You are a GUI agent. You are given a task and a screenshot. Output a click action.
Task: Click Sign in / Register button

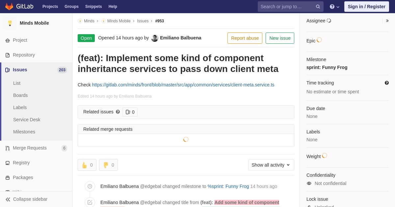point(367,7)
